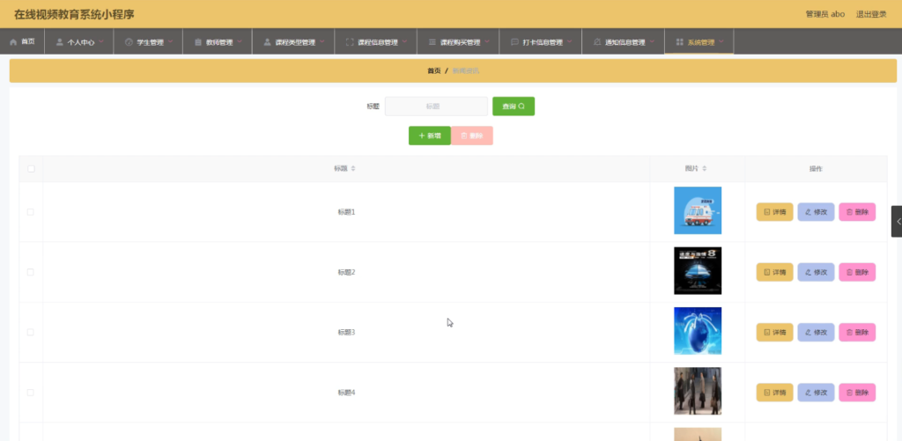
Task: Open the 系统管理 menu
Action: click(x=699, y=41)
